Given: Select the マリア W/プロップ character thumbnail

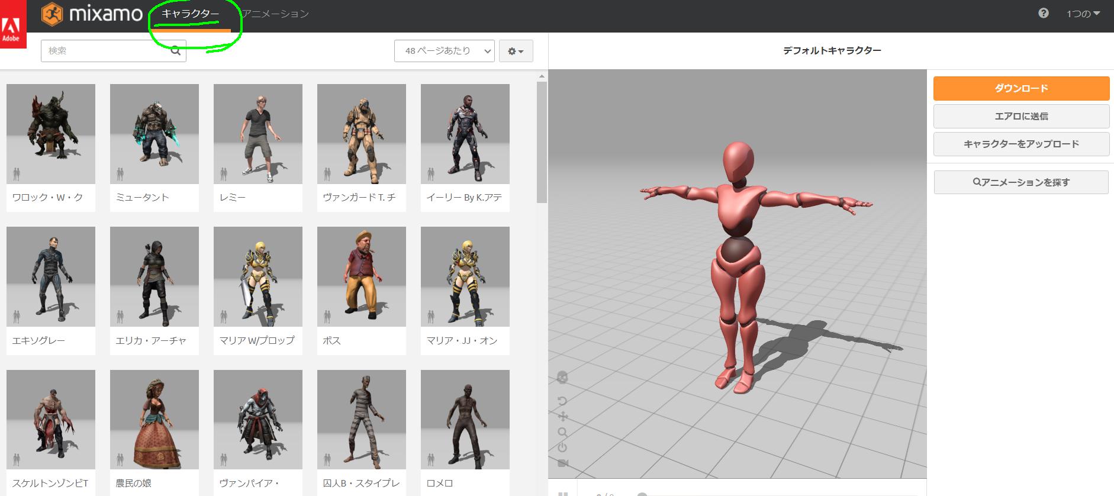Looking at the screenshot, I should click(x=258, y=276).
